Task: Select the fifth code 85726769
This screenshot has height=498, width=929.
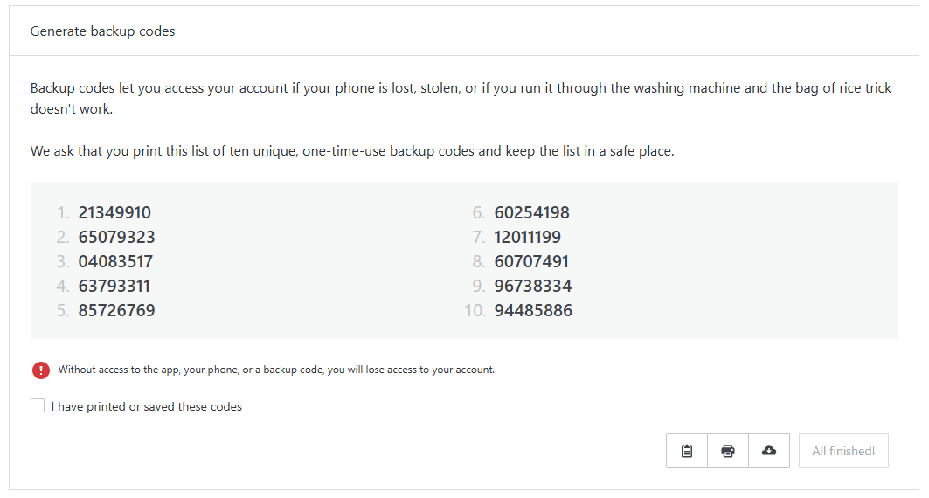Action: [x=116, y=310]
